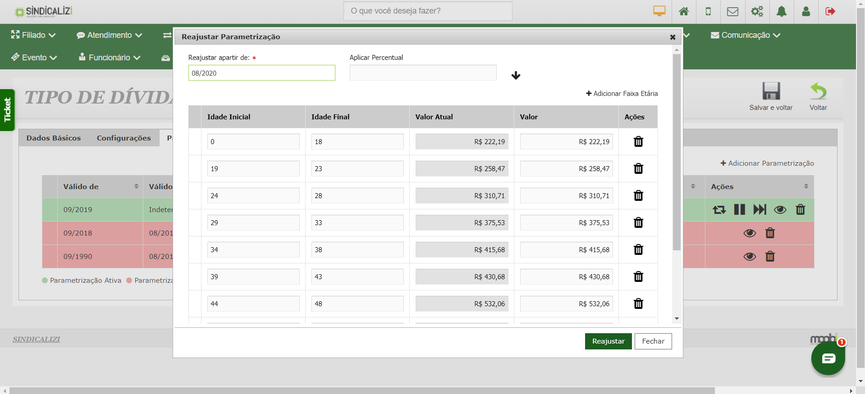Expand the Filiado menu dropdown

pos(33,35)
